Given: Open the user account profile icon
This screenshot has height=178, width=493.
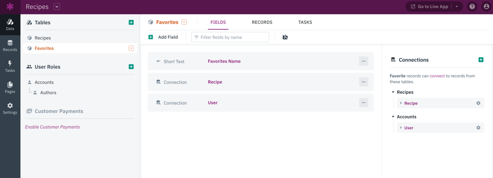Looking at the screenshot, I should click(486, 7).
